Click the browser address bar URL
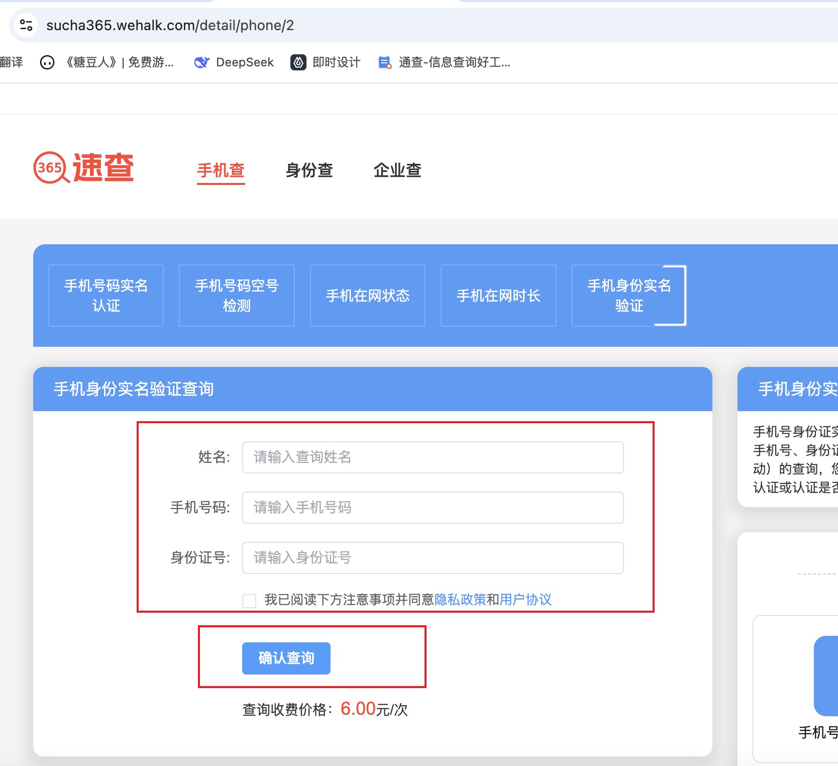838x766 pixels. (170, 25)
